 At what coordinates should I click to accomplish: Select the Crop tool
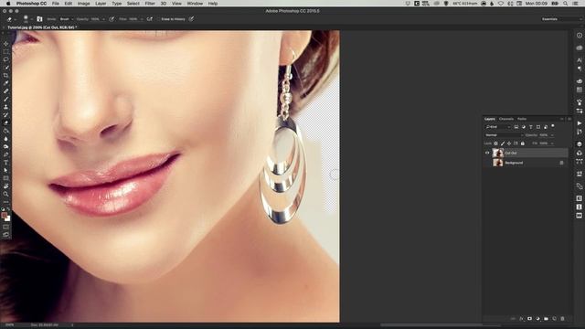[6, 75]
